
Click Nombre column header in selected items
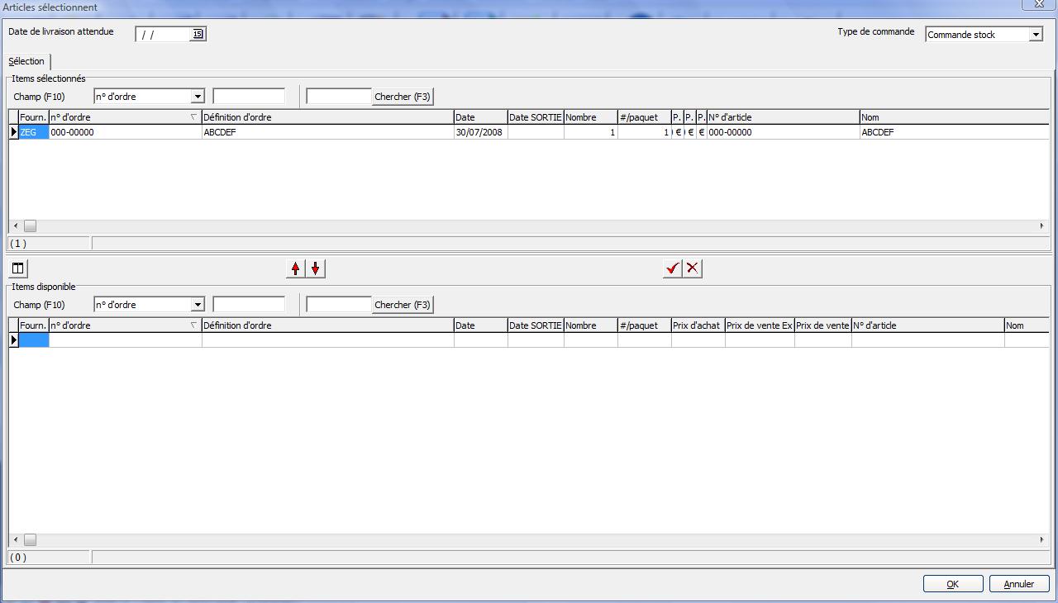[591, 117]
